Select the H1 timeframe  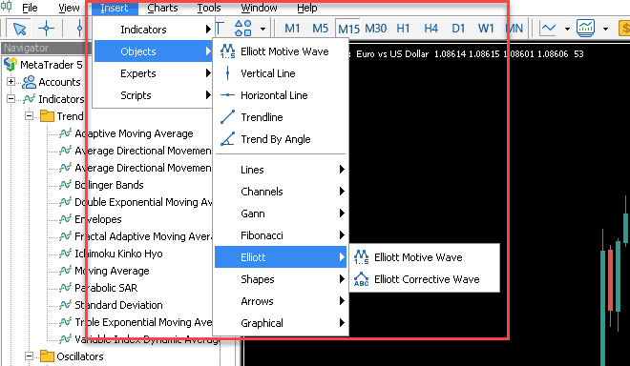[x=403, y=29]
